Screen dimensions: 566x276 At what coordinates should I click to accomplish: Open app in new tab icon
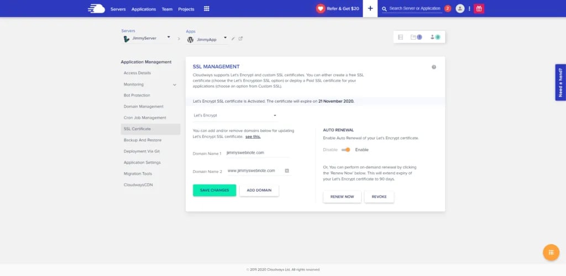pos(241,39)
